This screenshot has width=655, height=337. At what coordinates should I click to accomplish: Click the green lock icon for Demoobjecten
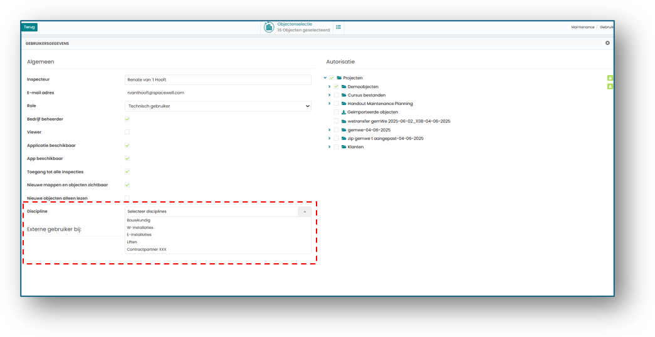610,87
